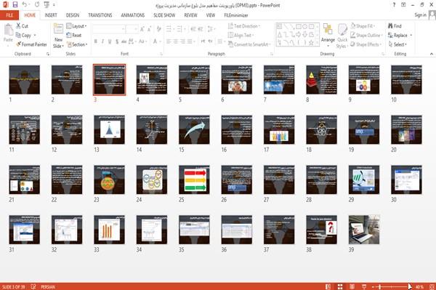Start Slide Show from status bar
436x290 pixels.
(x=364, y=286)
